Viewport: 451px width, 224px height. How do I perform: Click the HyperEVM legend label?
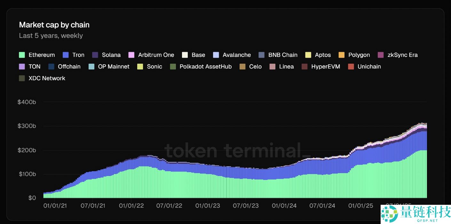[x=325, y=67]
